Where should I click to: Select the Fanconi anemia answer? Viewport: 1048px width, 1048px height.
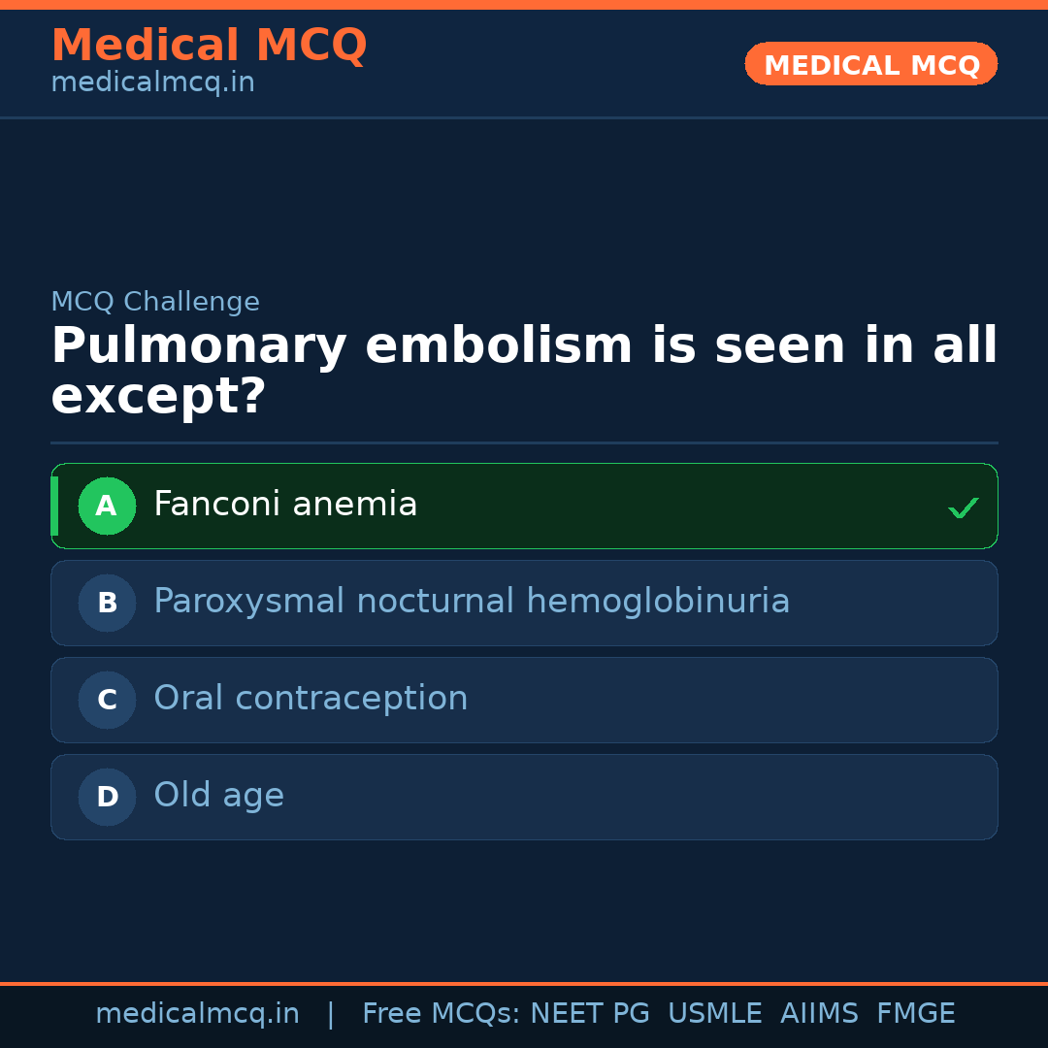point(285,505)
